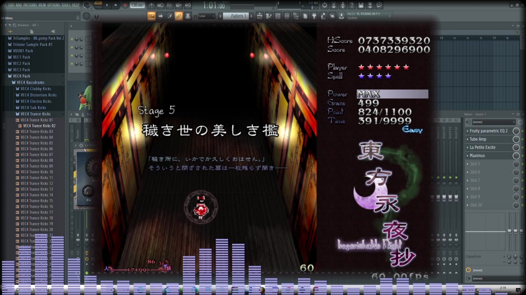
Task: Collapse the VEC4 Bassdrums folder
Action: [13, 82]
